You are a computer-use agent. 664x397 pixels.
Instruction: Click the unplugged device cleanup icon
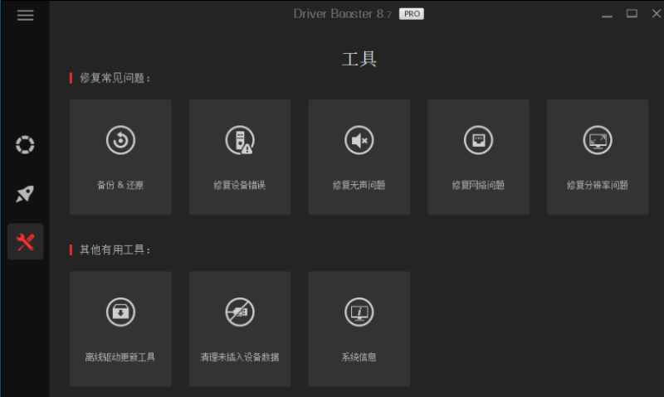click(x=240, y=312)
